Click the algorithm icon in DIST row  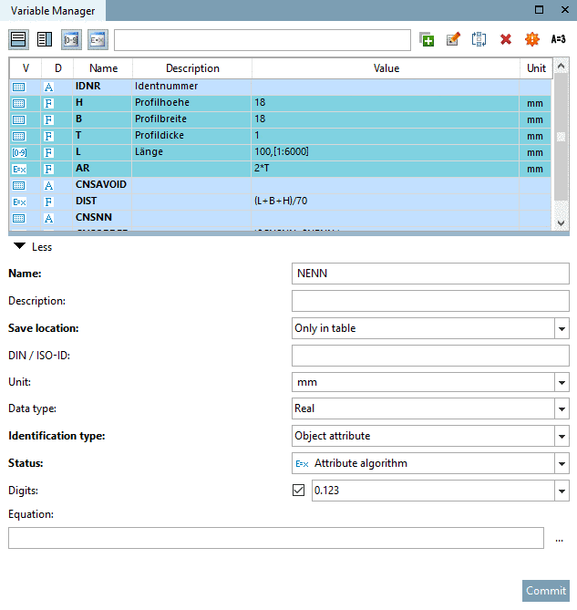[19, 202]
